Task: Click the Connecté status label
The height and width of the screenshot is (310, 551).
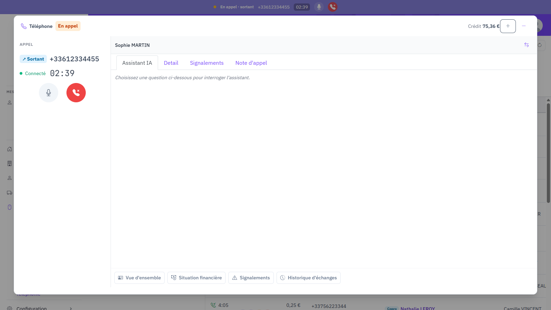Action: pos(35,73)
